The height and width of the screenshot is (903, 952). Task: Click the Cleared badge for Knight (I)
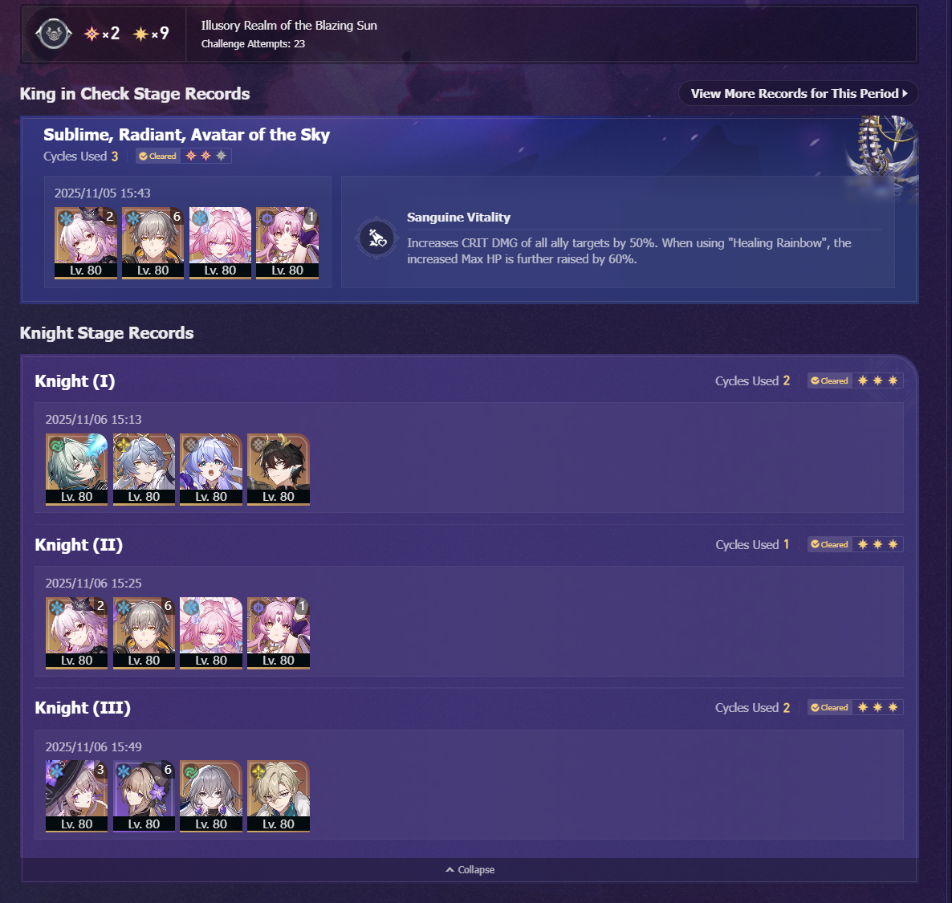click(829, 380)
